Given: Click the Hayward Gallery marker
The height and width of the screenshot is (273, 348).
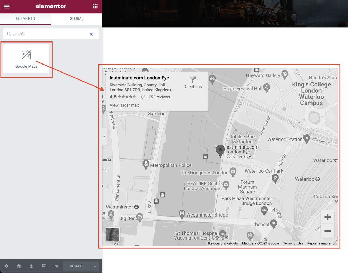Looking at the screenshot, I should point(285,75).
